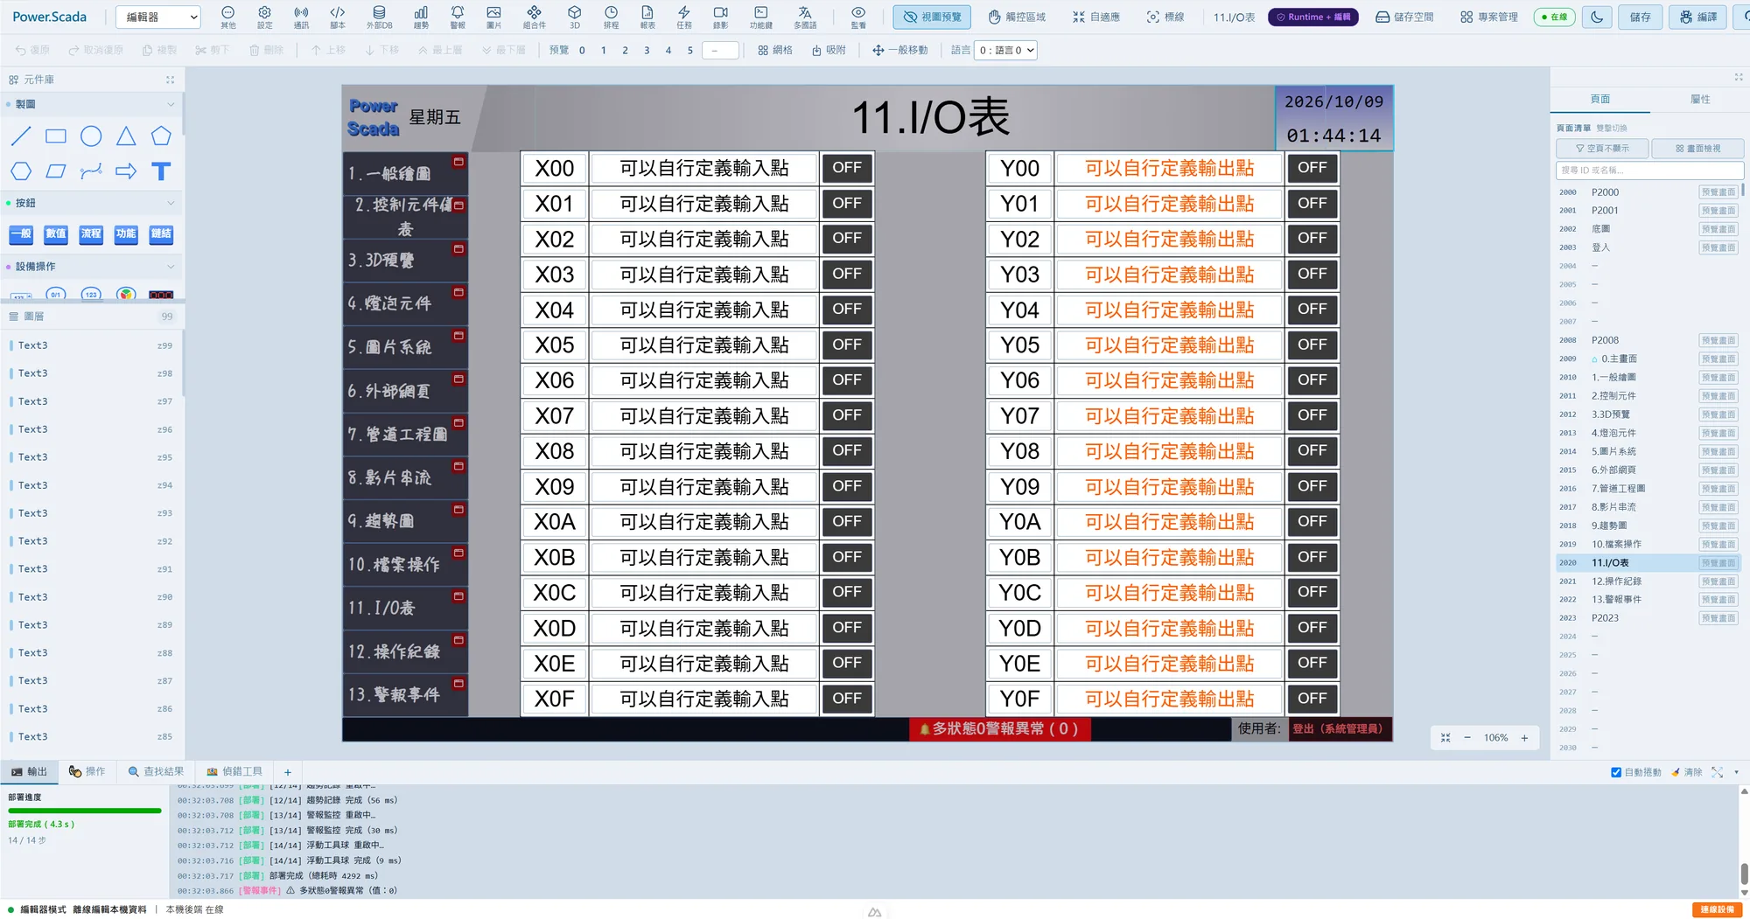Image resolution: width=1750 pixels, height=919 pixels.
Task: Click the deployment progress bar
Action: (x=85, y=811)
